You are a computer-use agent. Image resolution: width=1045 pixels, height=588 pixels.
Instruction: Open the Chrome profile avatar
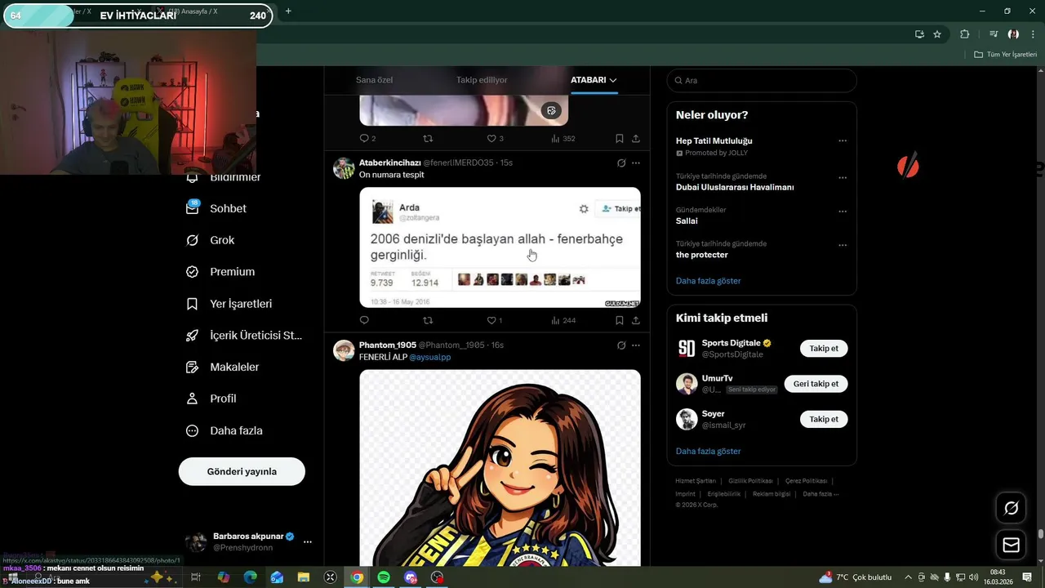click(1013, 34)
